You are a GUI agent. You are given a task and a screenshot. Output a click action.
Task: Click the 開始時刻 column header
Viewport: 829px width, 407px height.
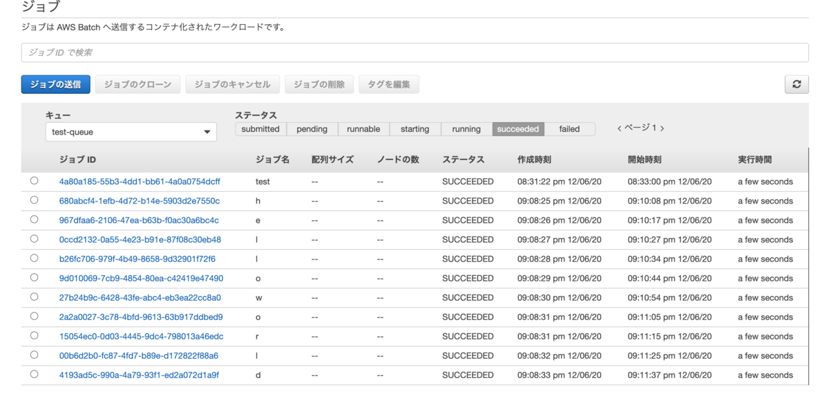[x=645, y=159]
